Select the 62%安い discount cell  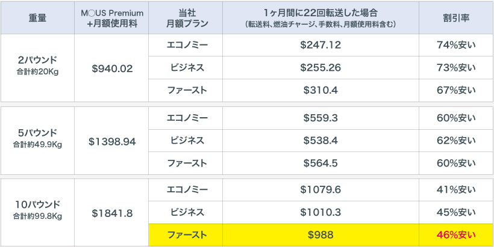click(456, 141)
